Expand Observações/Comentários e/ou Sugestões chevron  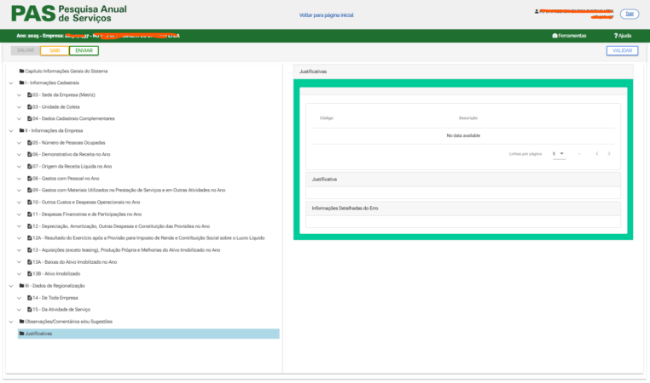(x=11, y=322)
